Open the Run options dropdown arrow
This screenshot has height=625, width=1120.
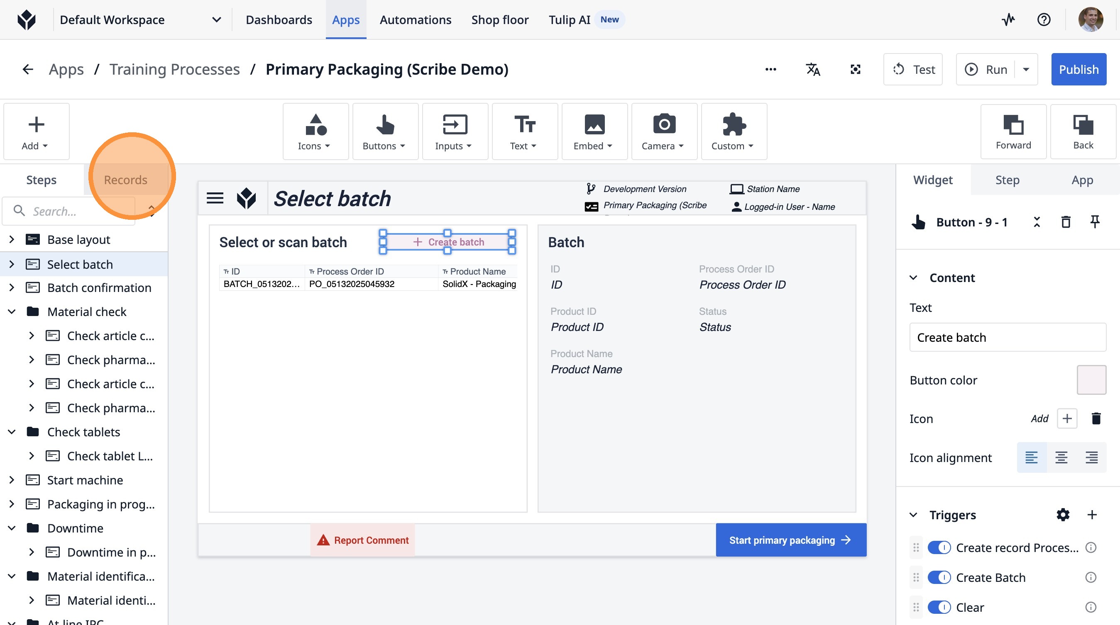click(1026, 70)
